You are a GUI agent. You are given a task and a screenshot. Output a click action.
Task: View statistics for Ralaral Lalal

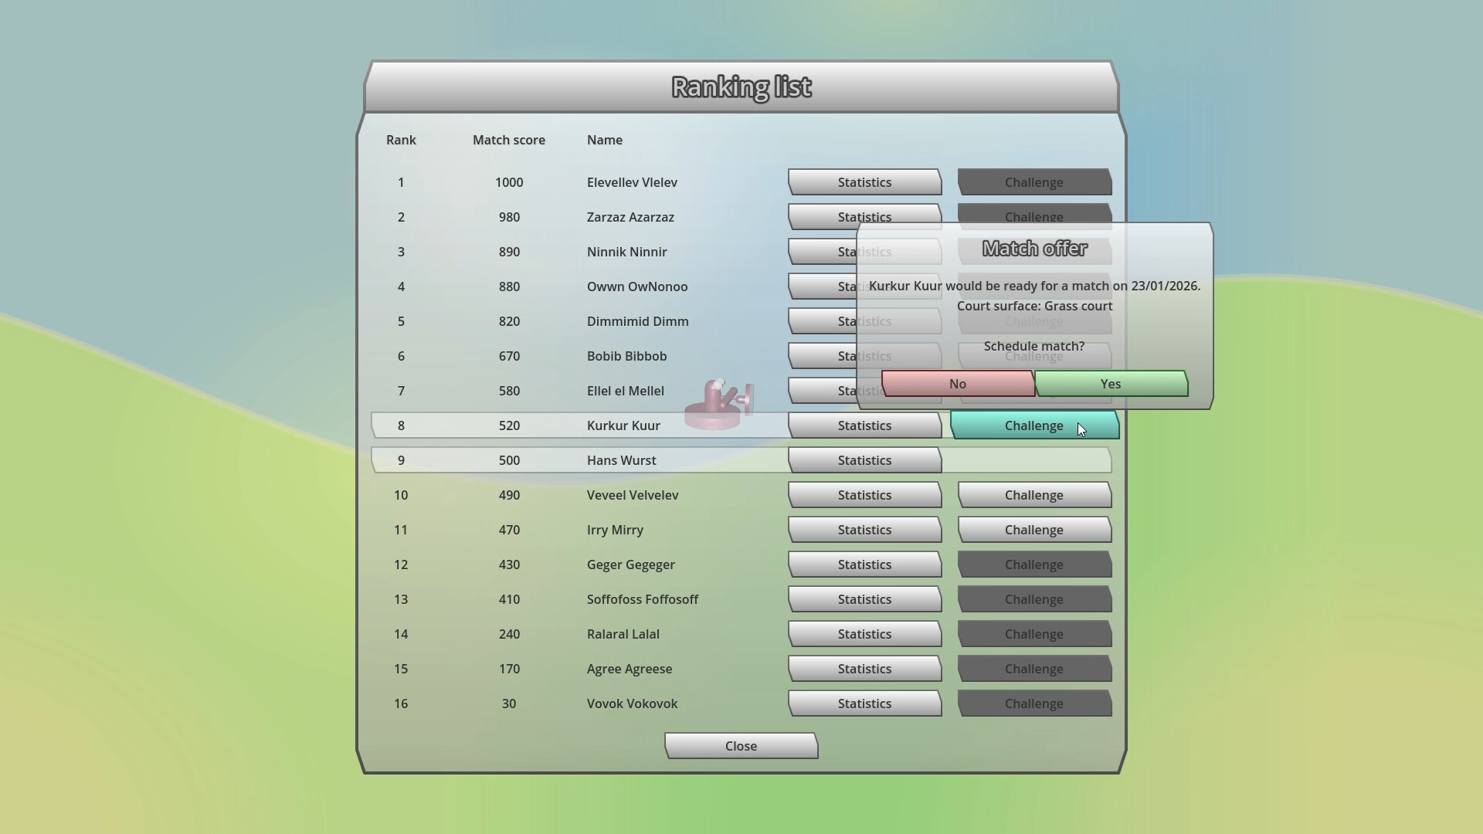point(864,634)
